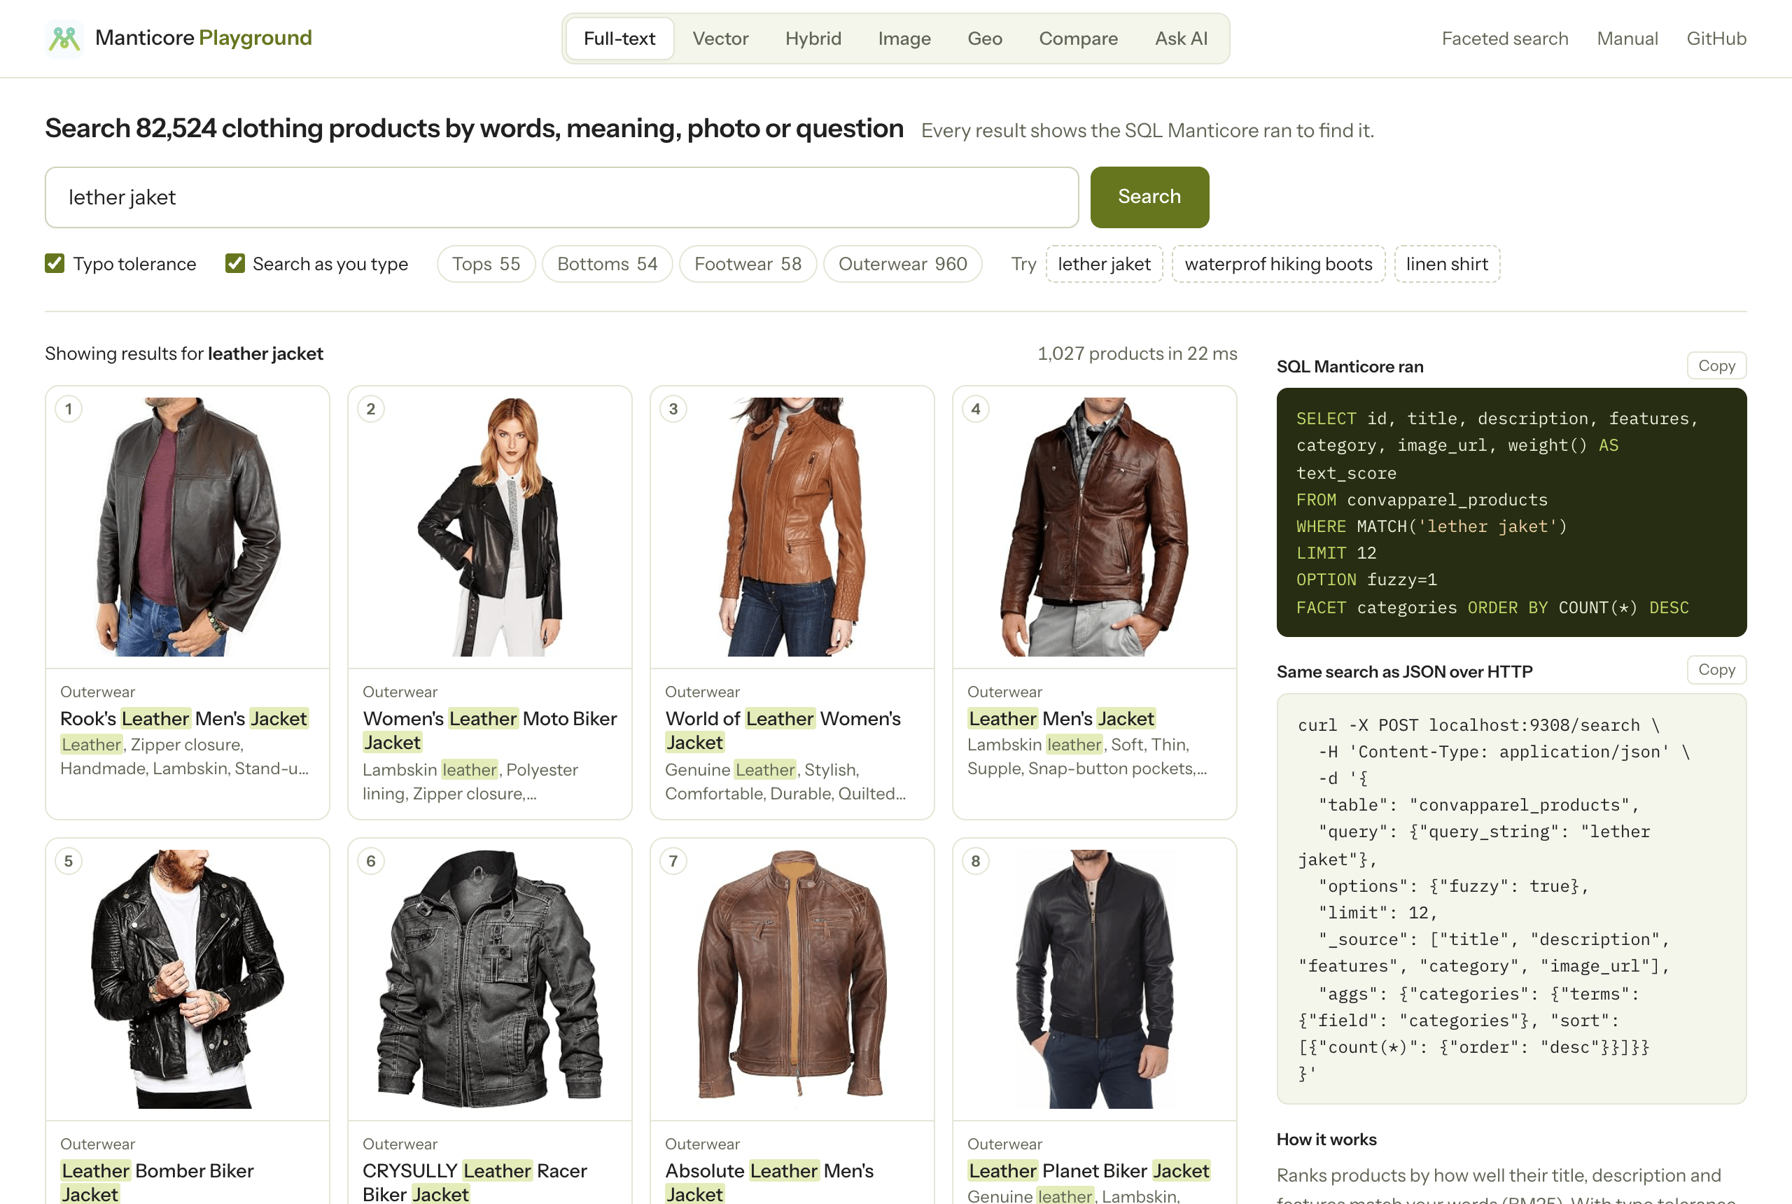Click the rank badge number 5
The height and width of the screenshot is (1204, 1792).
pyautogui.click(x=69, y=862)
